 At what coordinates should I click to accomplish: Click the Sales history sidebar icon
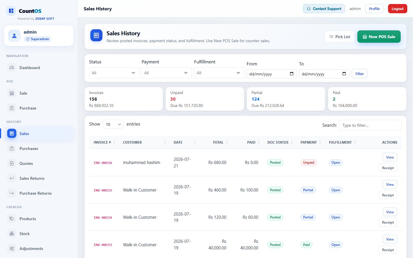point(12,134)
